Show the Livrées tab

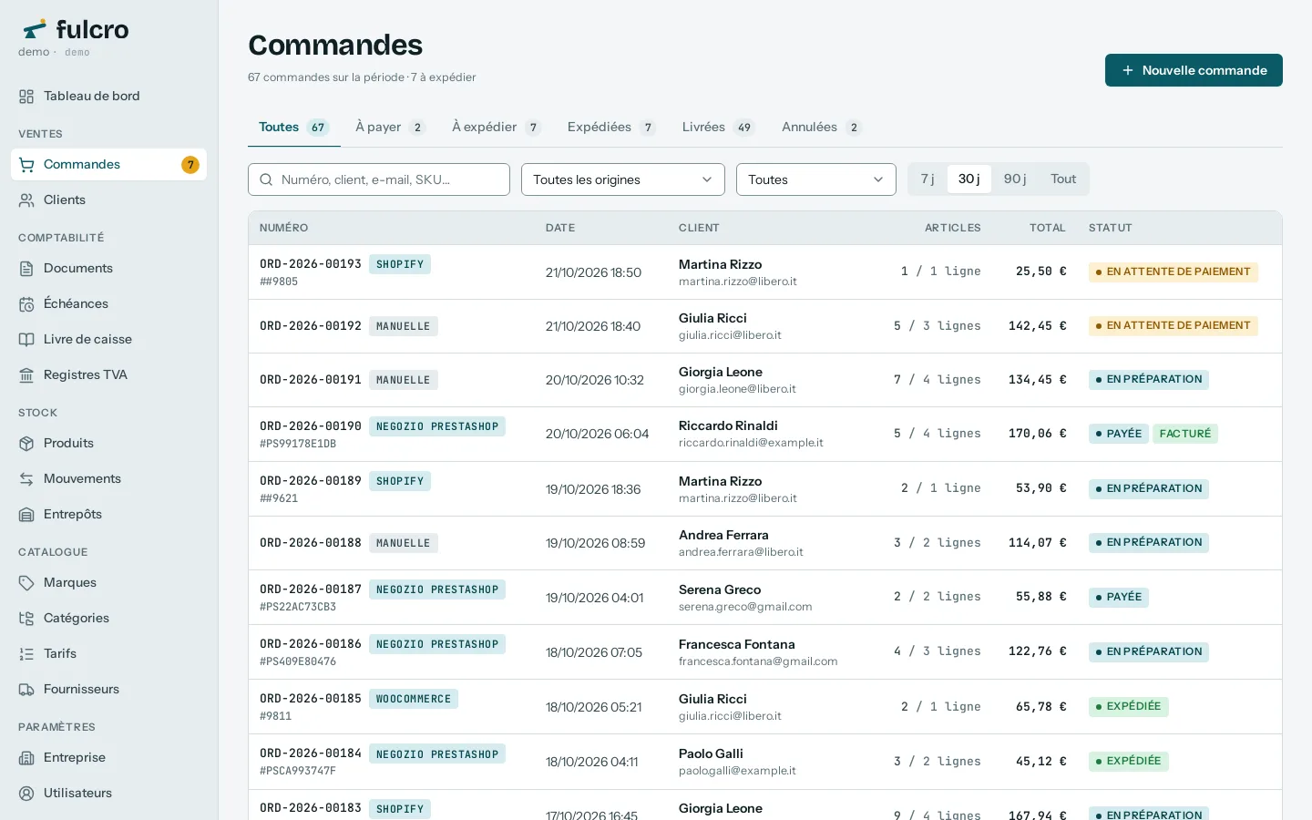click(x=719, y=128)
